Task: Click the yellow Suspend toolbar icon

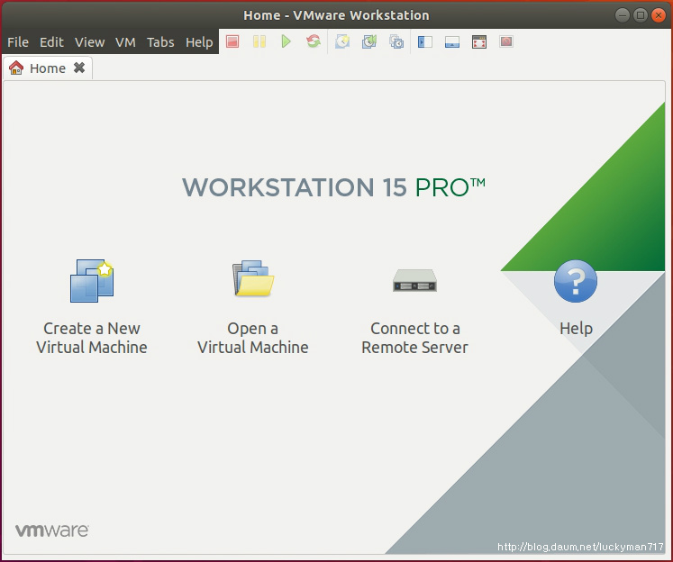Action: click(x=259, y=41)
